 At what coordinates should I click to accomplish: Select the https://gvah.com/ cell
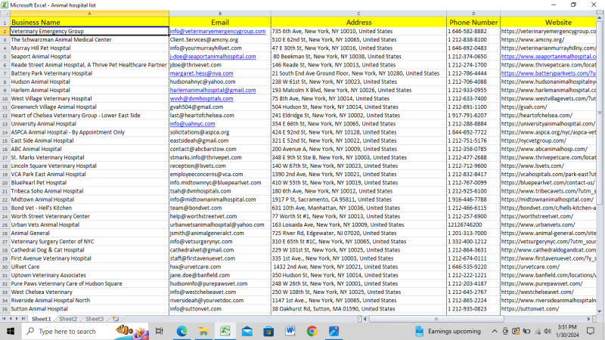click(549, 107)
